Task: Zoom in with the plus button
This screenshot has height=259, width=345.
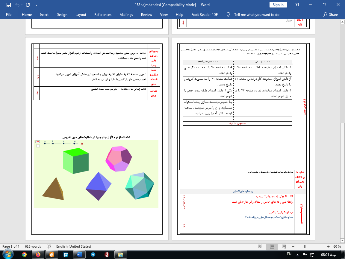Action: (328, 246)
